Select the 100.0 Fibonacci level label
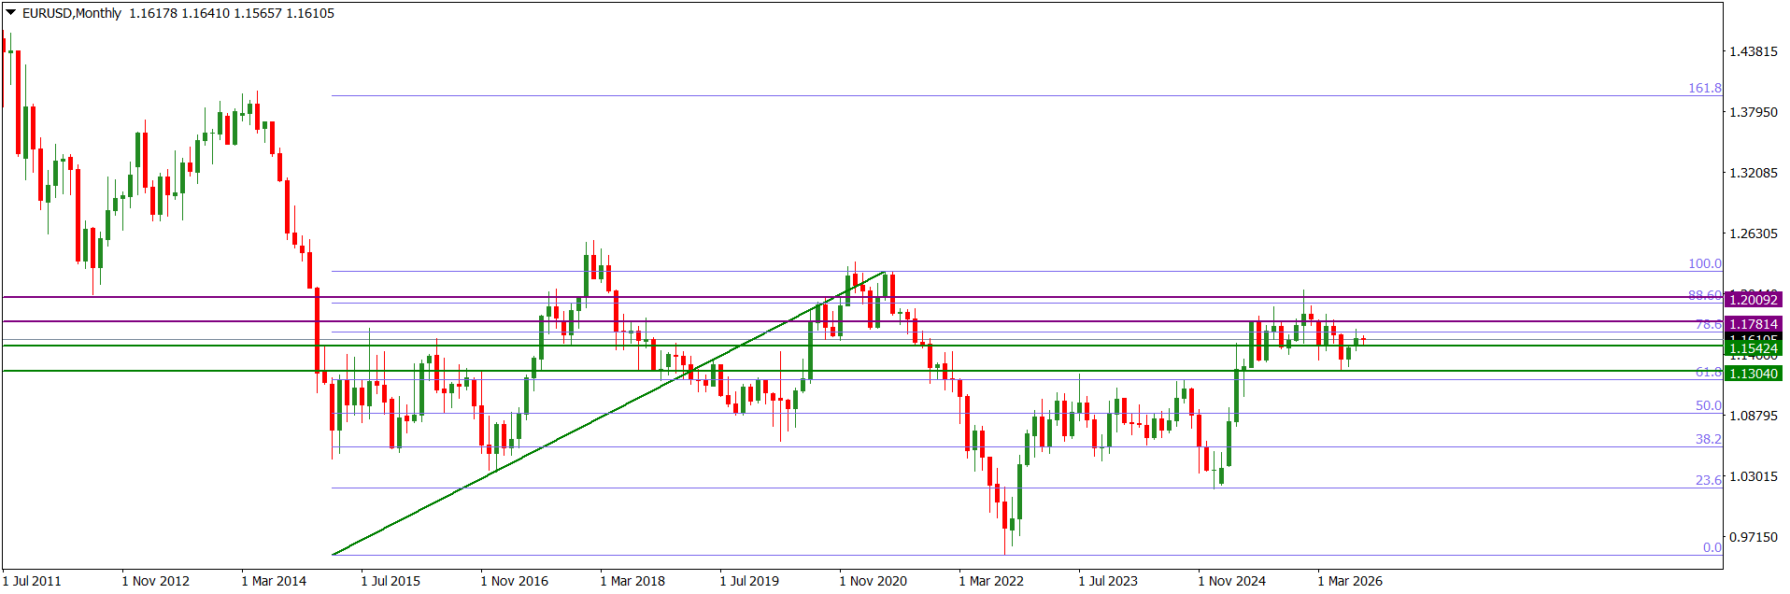The width and height of the screenshot is (1790, 594). point(1704,263)
